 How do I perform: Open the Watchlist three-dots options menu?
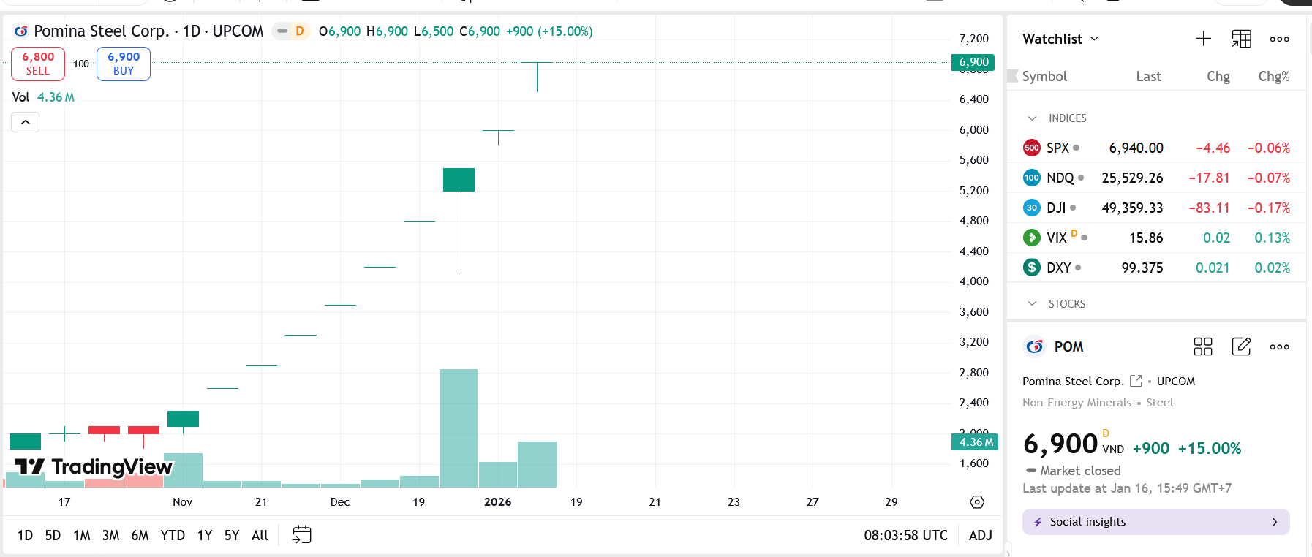tap(1279, 39)
